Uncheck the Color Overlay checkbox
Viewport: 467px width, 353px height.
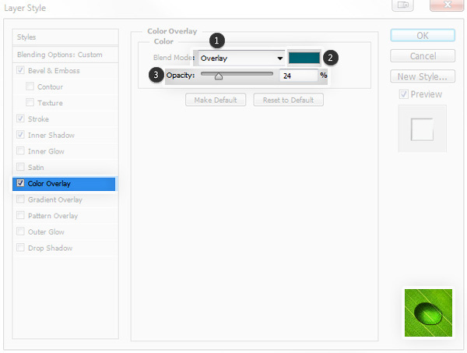point(20,183)
